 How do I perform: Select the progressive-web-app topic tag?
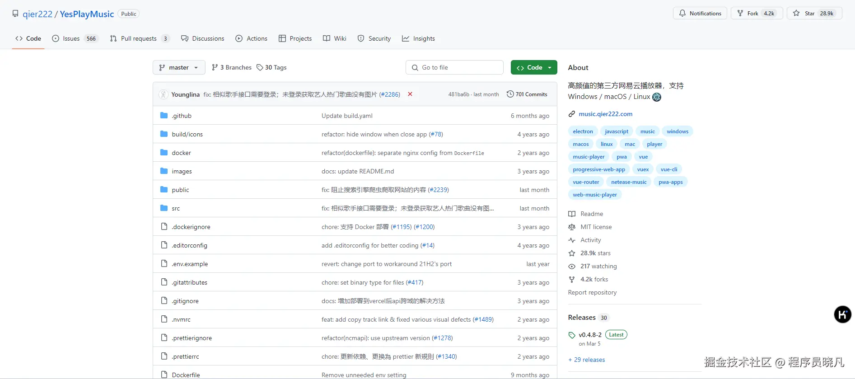[599, 169]
